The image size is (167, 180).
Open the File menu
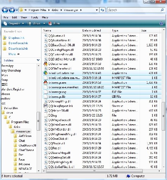(6, 17)
